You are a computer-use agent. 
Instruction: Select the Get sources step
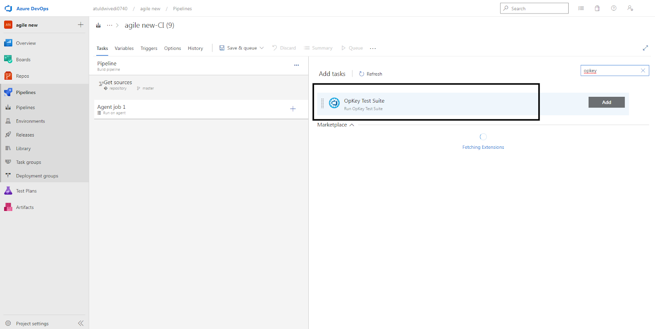201,85
